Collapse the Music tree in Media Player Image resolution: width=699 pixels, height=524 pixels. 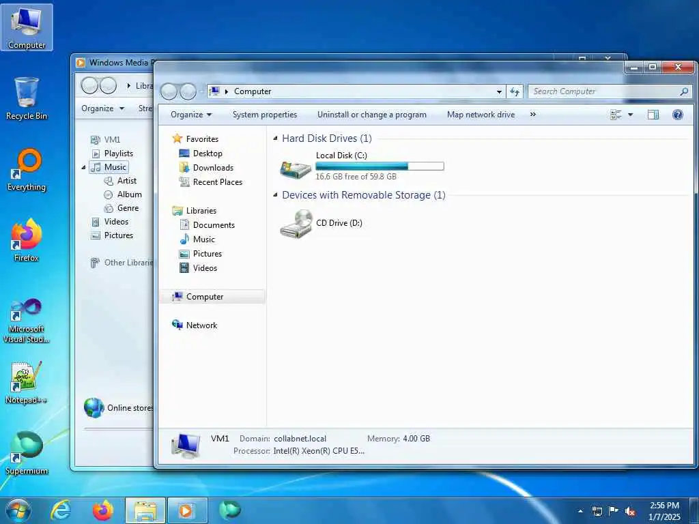[x=83, y=168]
